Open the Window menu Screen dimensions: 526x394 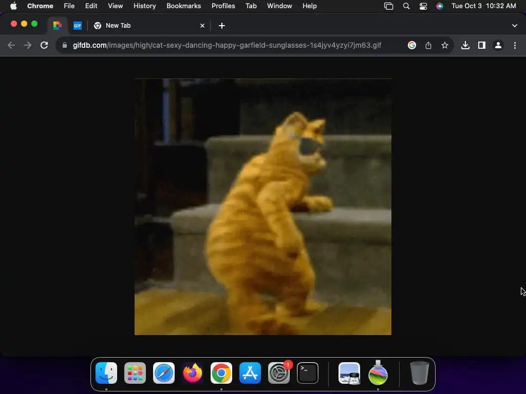279,6
